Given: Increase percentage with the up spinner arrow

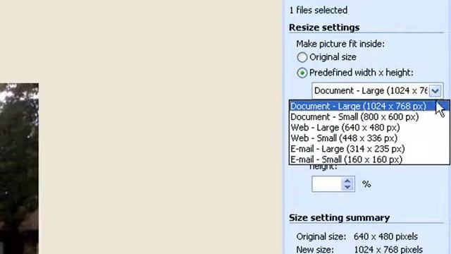Looking at the screenshot, I should coord(347,181).
